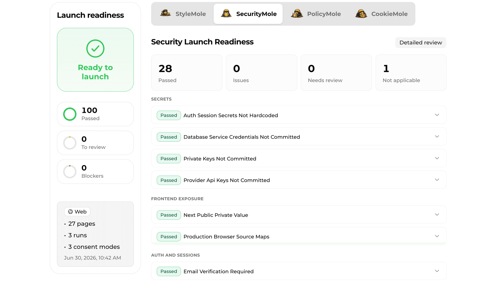This screenshot has width=501, height=282.
Task: Open the Detailed review button
Action: pos(421,43)
